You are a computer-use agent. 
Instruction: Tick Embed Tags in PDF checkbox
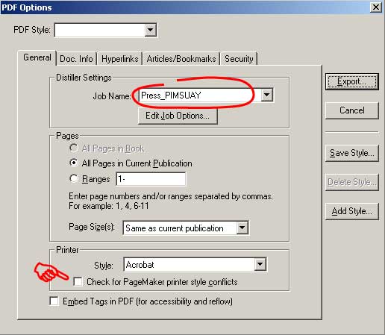tap(54, 301)
